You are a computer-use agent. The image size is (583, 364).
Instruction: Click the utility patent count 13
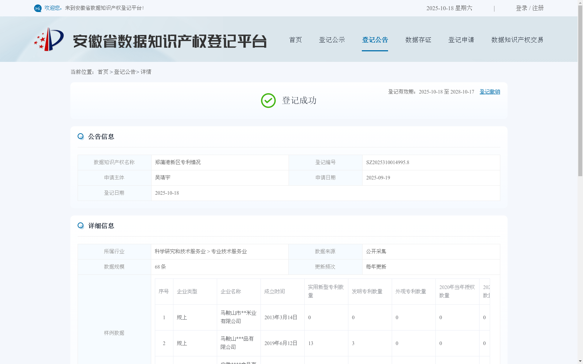(x=310, y=343)
